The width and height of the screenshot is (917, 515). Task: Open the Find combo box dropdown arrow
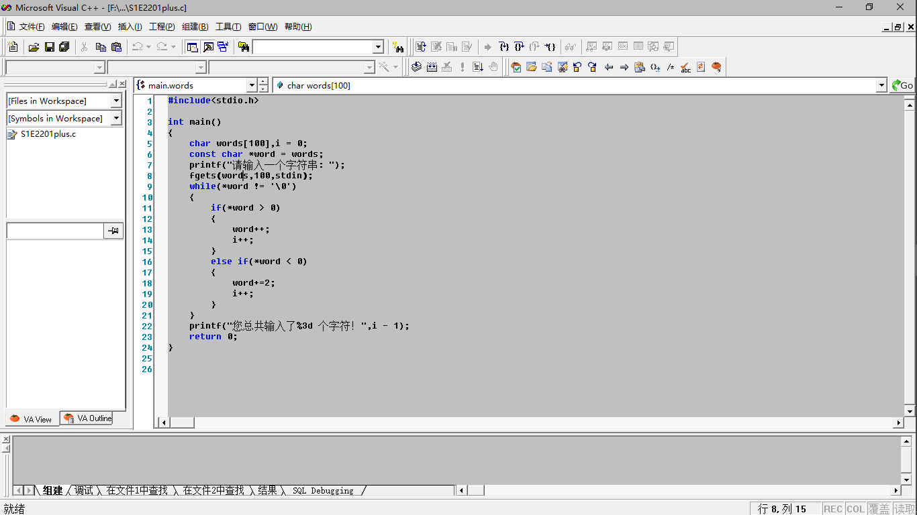tap(378, 47)
